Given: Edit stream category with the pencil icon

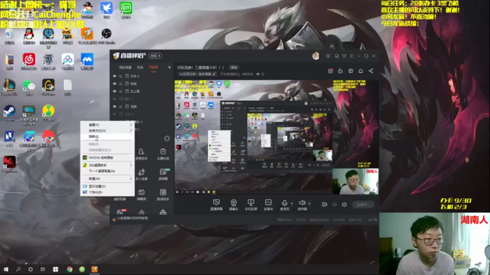Looking at the screenshot, I should 214,74.
